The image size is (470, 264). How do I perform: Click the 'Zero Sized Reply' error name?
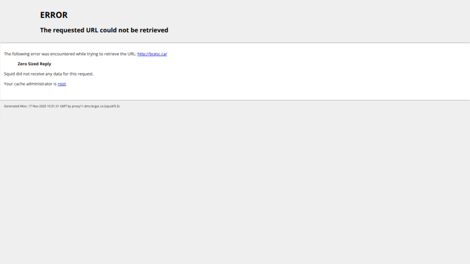coord(34,64)
